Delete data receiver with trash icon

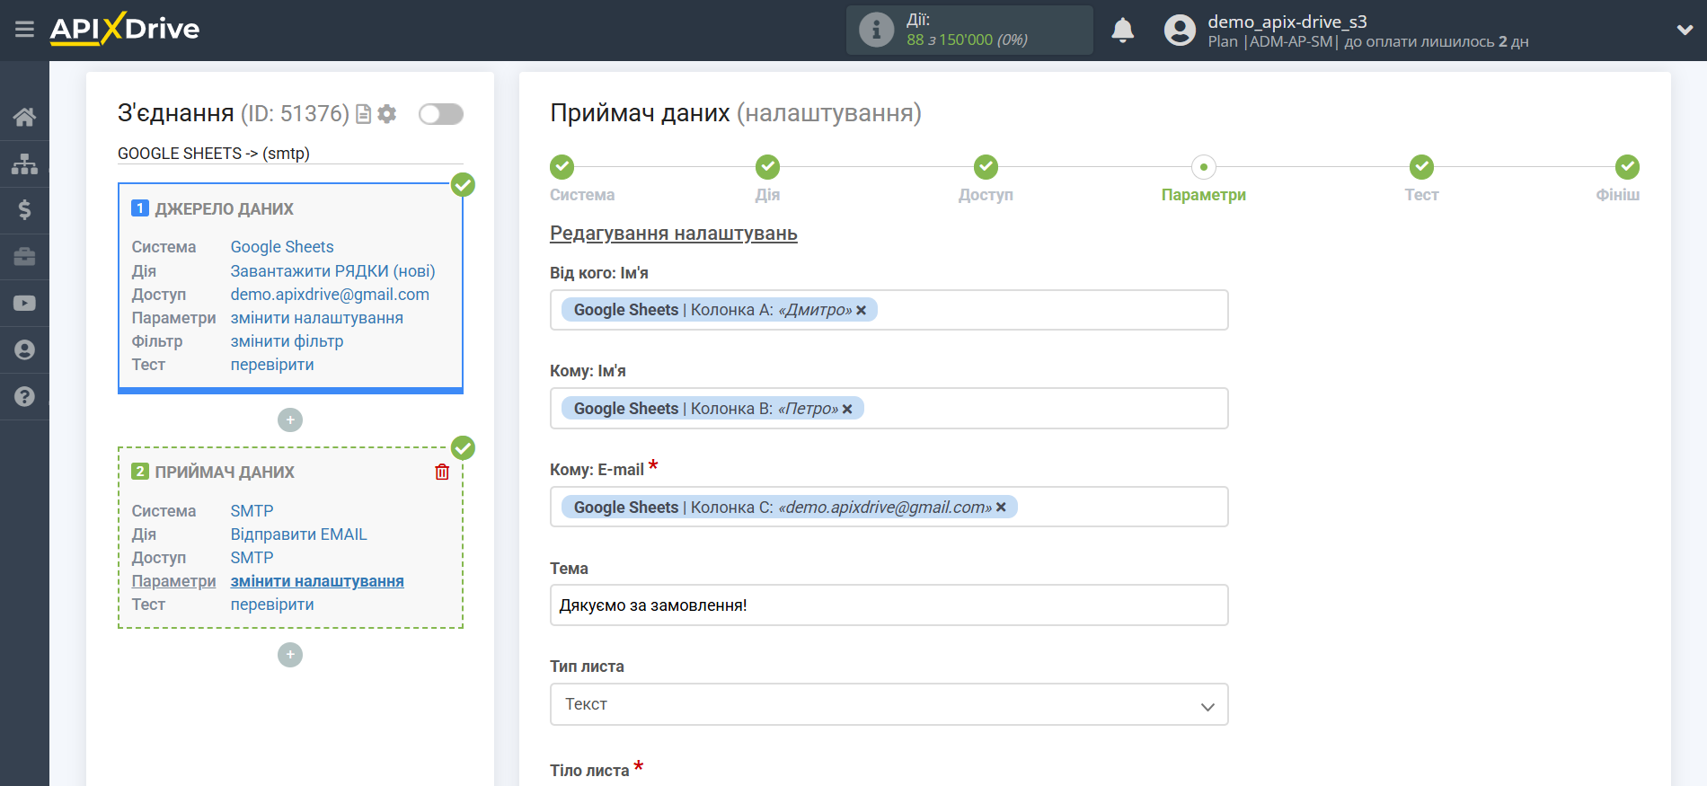pos(442,472)
